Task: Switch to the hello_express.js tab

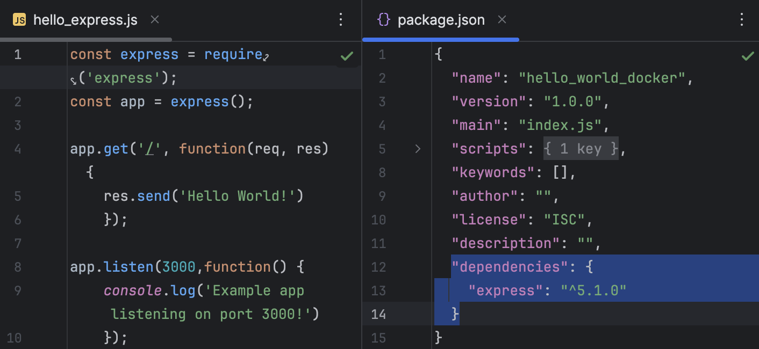Action: 85,19
